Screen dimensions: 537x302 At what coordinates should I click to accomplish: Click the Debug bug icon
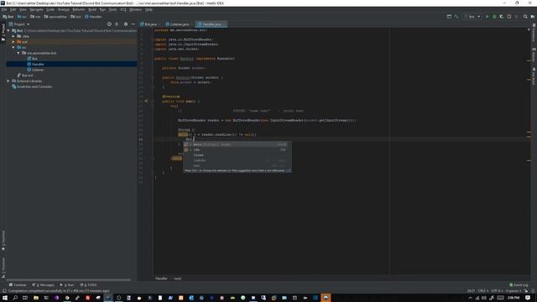(494, 17)
